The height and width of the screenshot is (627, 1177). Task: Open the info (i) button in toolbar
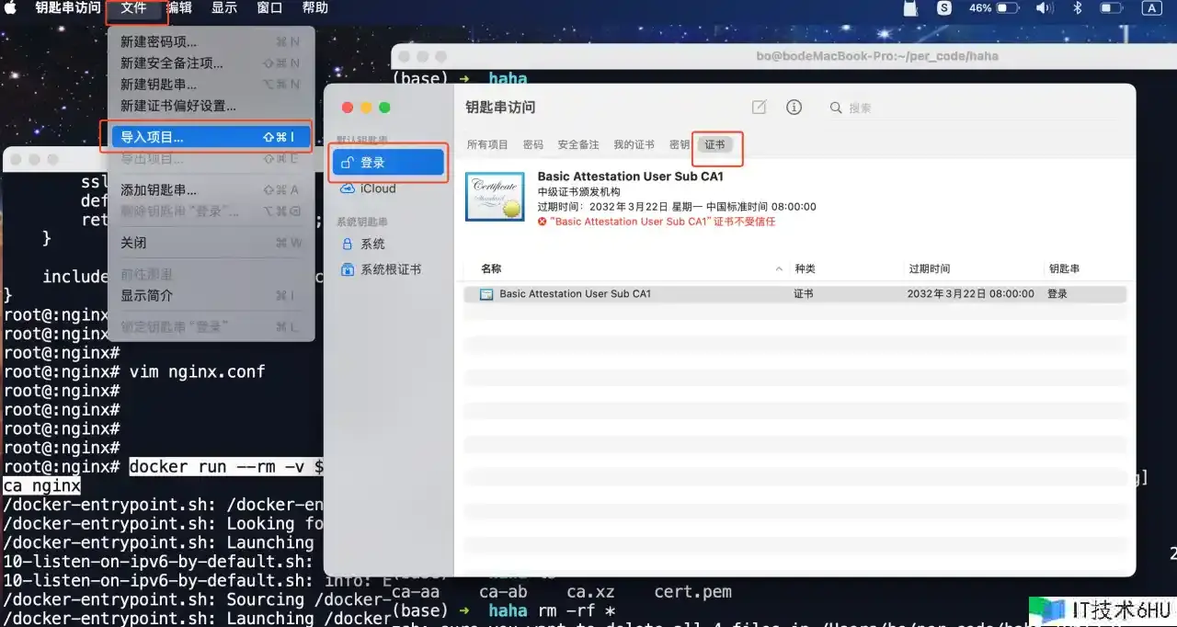tap(794, 108)
